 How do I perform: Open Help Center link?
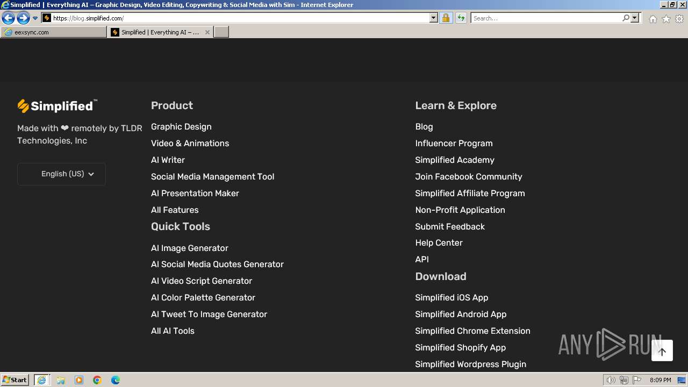click(x=439, y=243)
